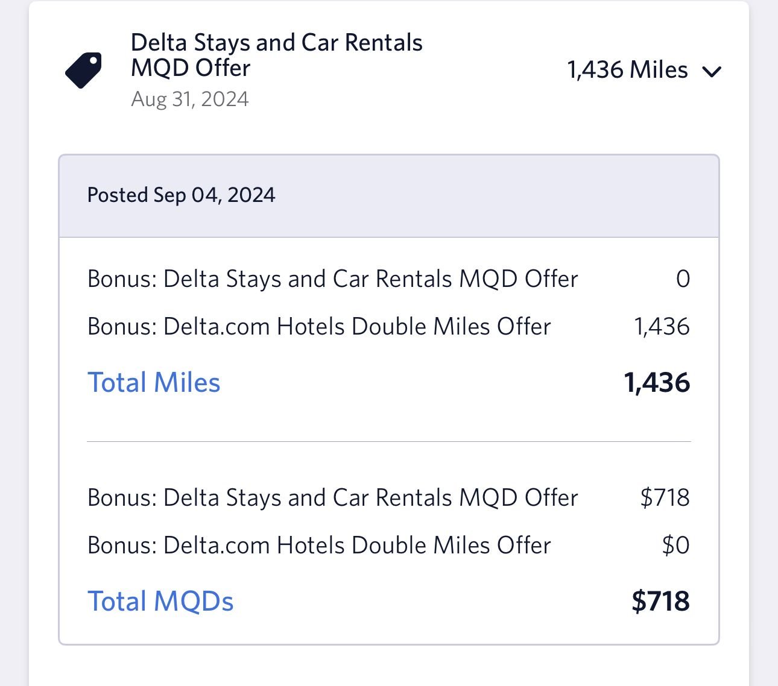Click the price tag icon

[83, 70]
